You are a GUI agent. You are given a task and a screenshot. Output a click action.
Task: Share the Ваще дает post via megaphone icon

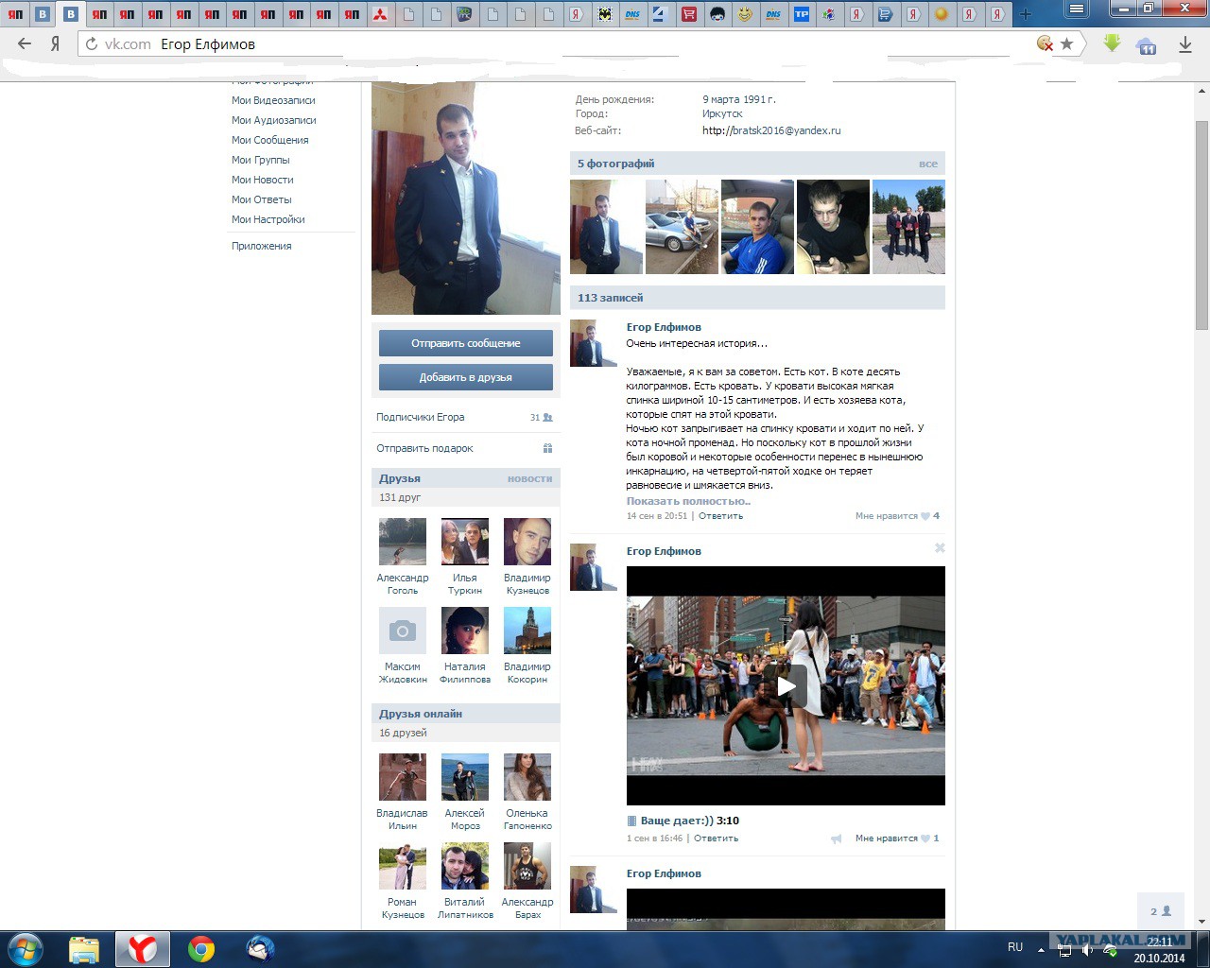(x=836, y=838)
